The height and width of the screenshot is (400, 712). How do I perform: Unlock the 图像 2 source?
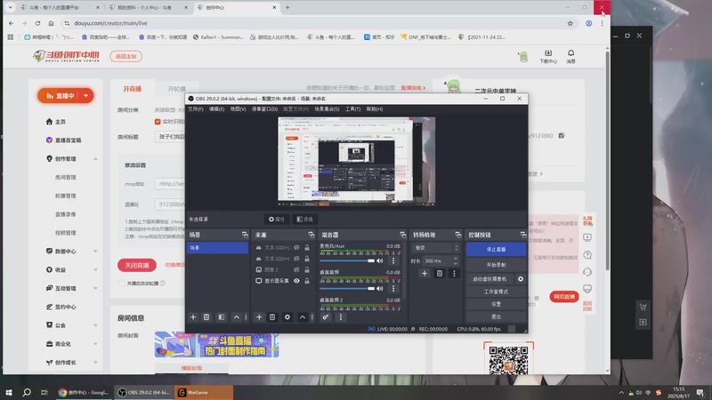(307, 269)
